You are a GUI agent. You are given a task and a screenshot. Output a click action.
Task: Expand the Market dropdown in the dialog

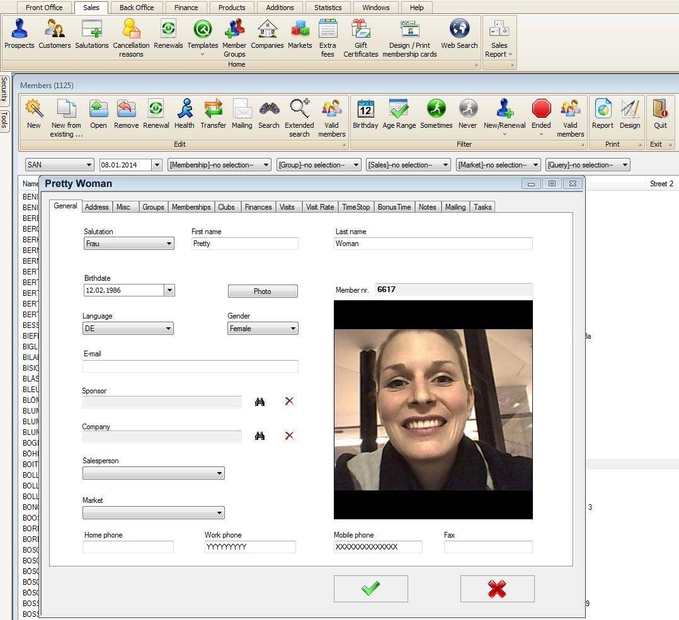tap(220, 513)
